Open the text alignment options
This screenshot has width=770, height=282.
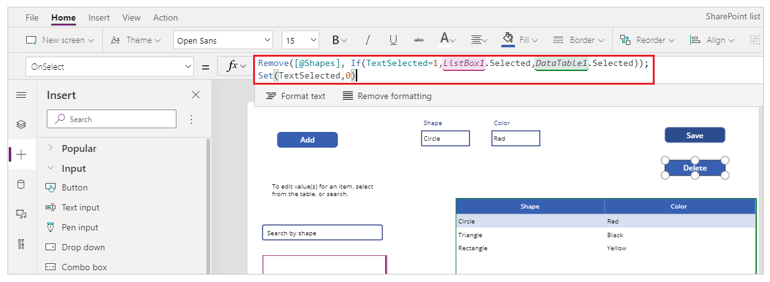(479, 40)
